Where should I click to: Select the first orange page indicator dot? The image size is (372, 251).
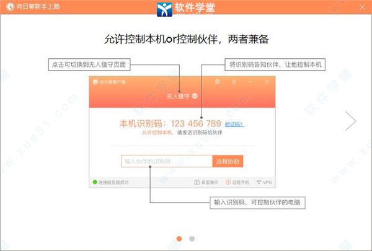(x=179, y=239)
